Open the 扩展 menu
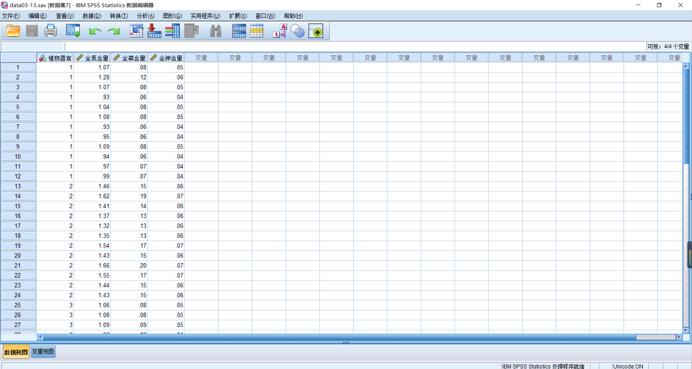 tap(238, 16)
